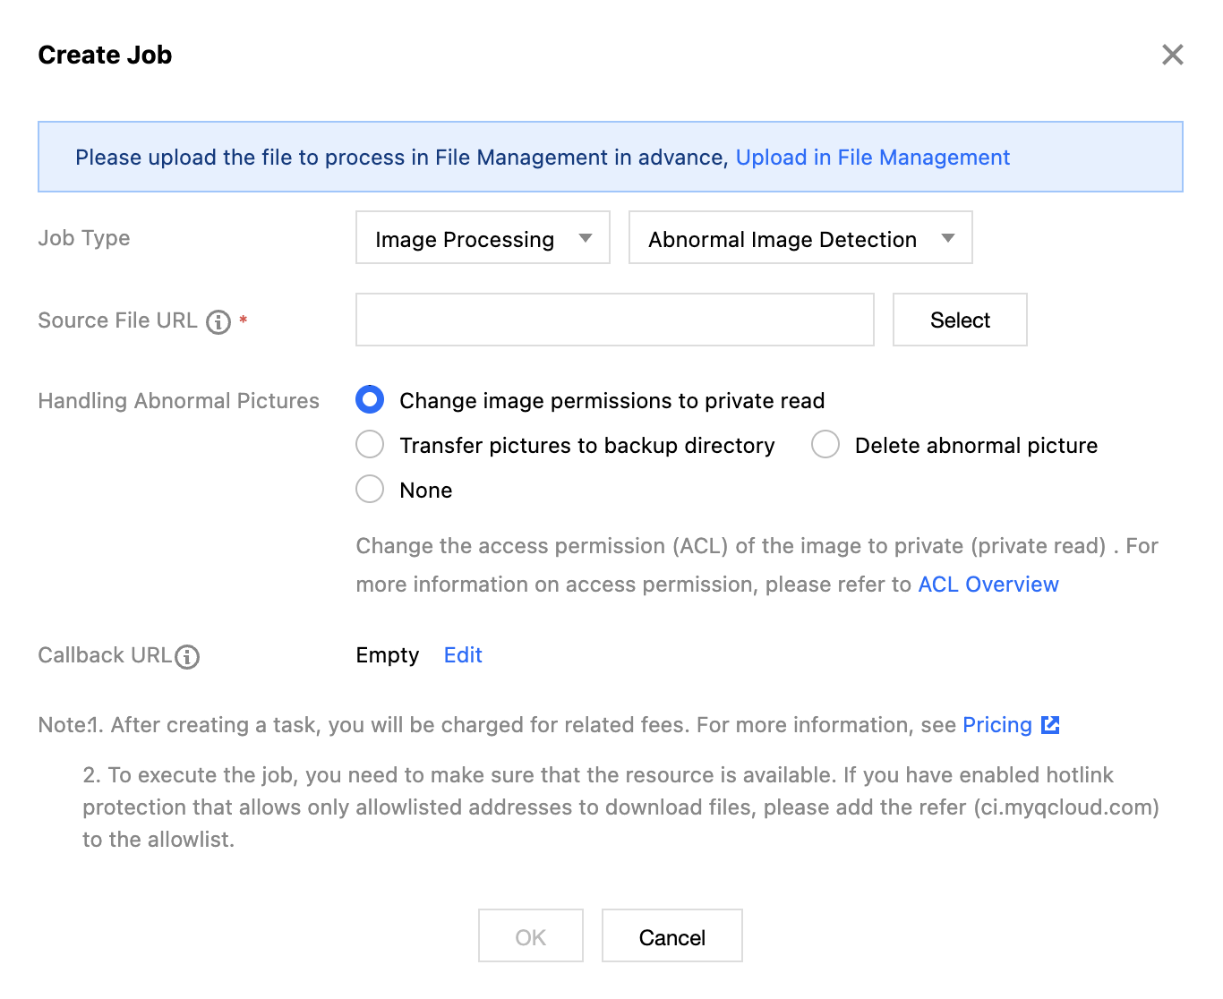Click the external link icon after Pricing
The width and height of the screenshot is (1223, 999).
tap(1051, 725)
